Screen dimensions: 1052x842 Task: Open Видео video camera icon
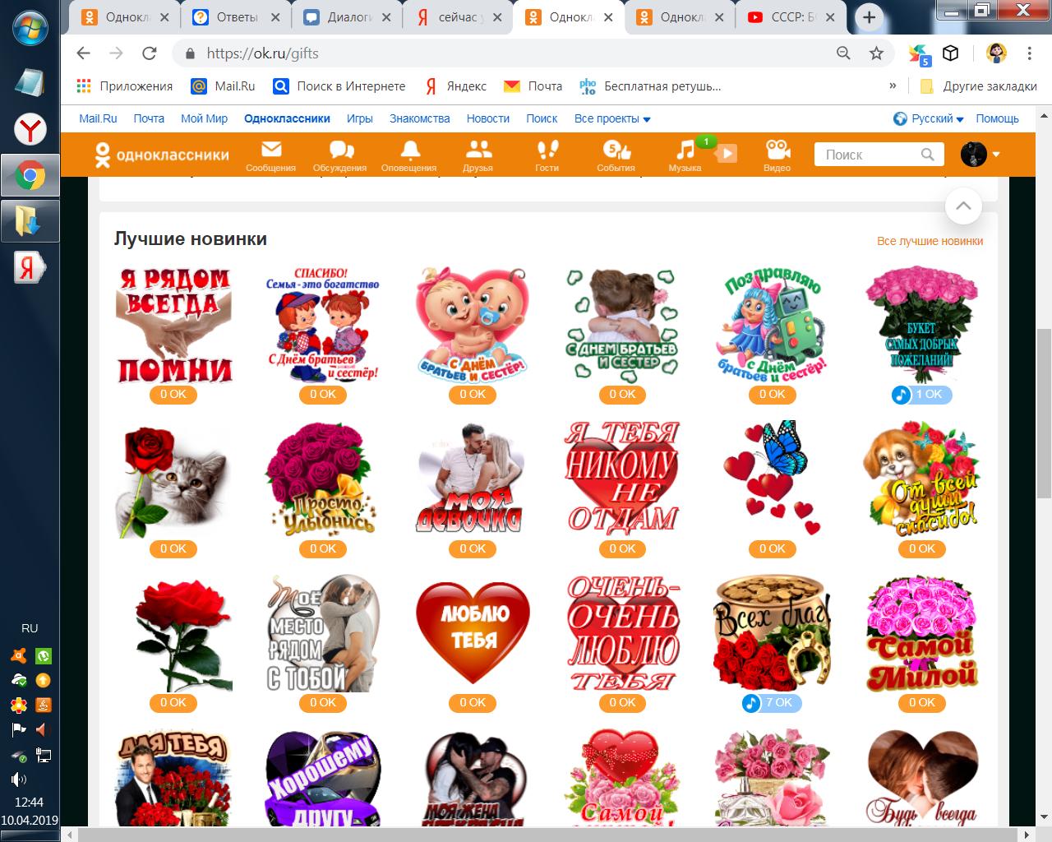coord(777,155)
